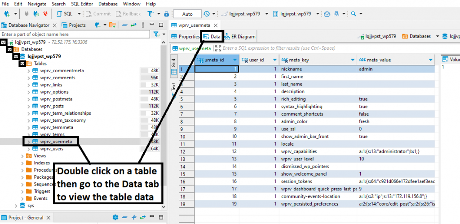This screenshot has width=460, height=224.
Task: Click the settings gear in Project panel
Action: tap(115, 218)
